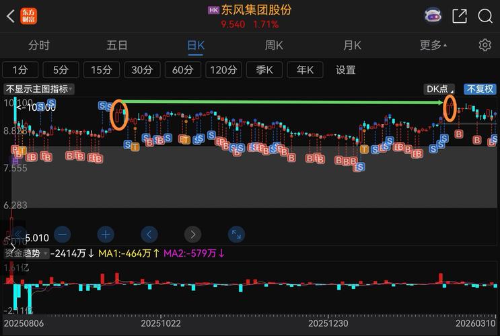The width and height of the screenshot is (500, 336).
Task: Tap date label 20251230
Action: (328, 324)
